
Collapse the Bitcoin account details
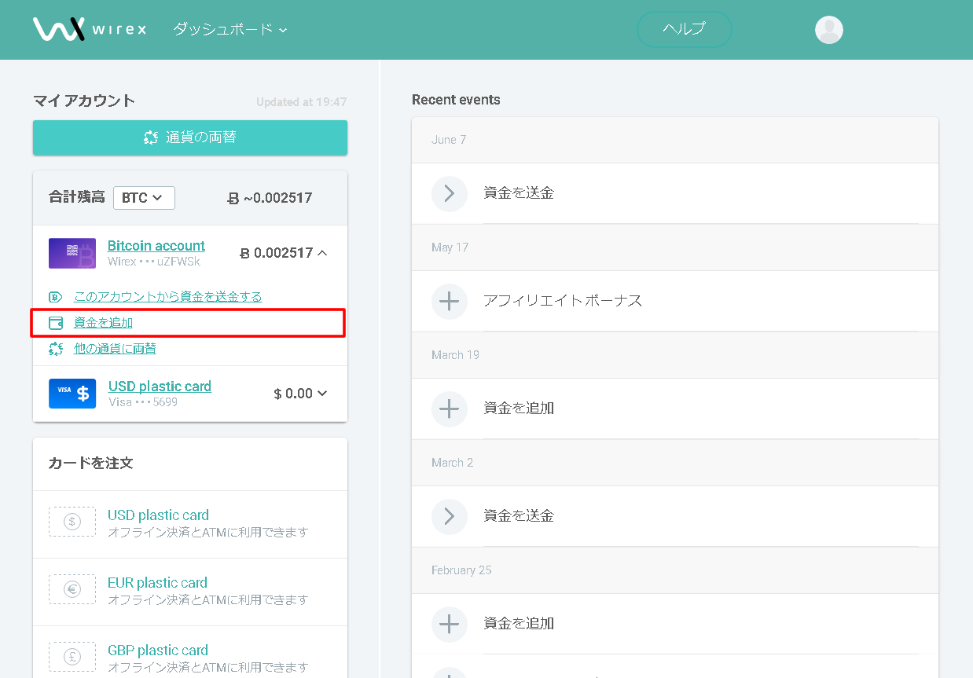321,253
